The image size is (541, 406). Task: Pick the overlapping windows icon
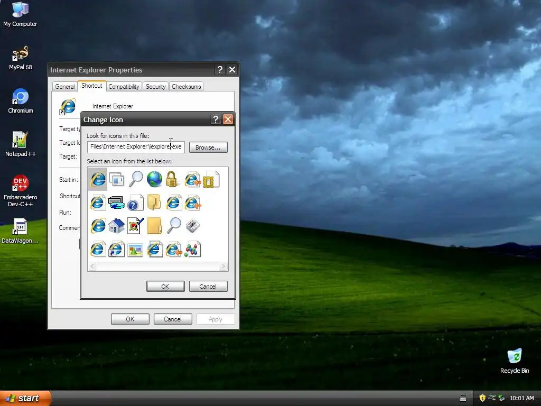[117, 180]
